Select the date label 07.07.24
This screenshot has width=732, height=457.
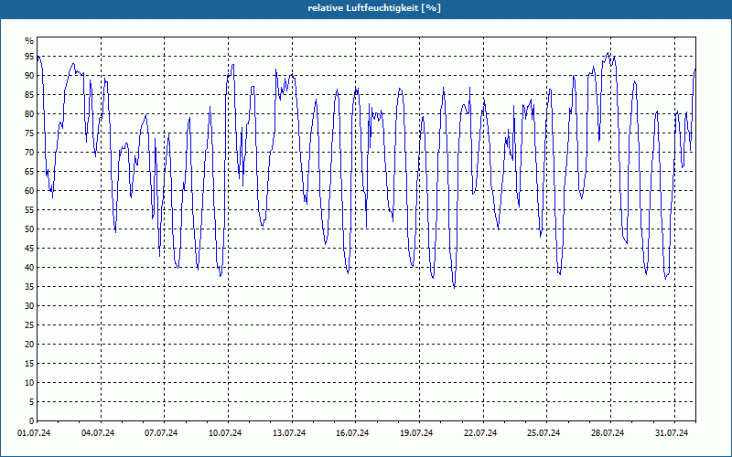click(x=161, y=433)
